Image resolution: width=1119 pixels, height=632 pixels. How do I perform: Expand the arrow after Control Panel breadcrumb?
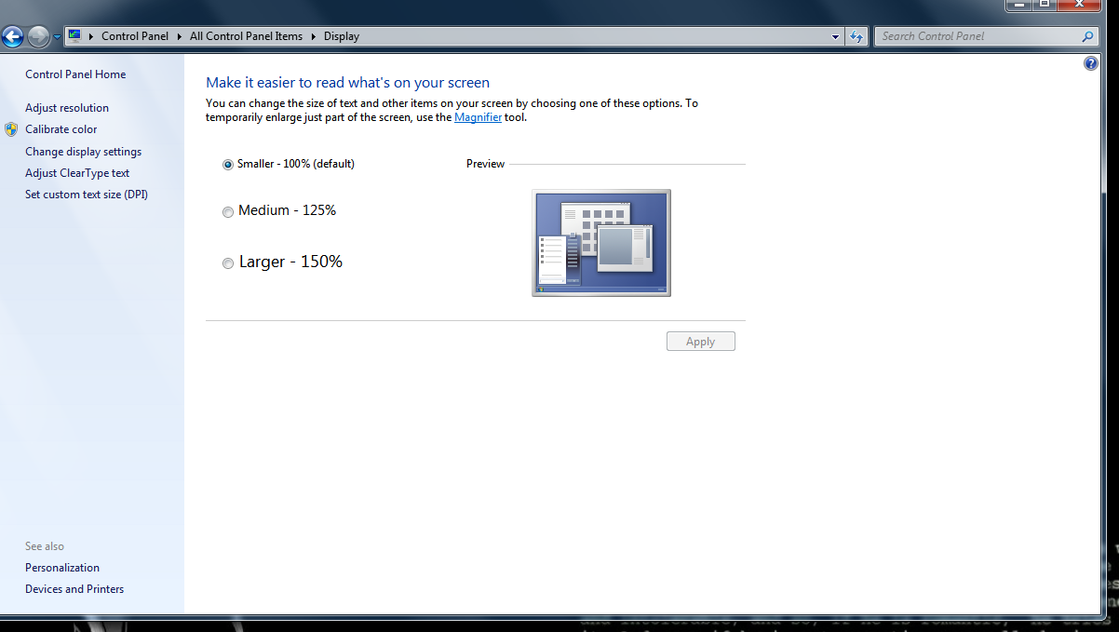[180, 36]
